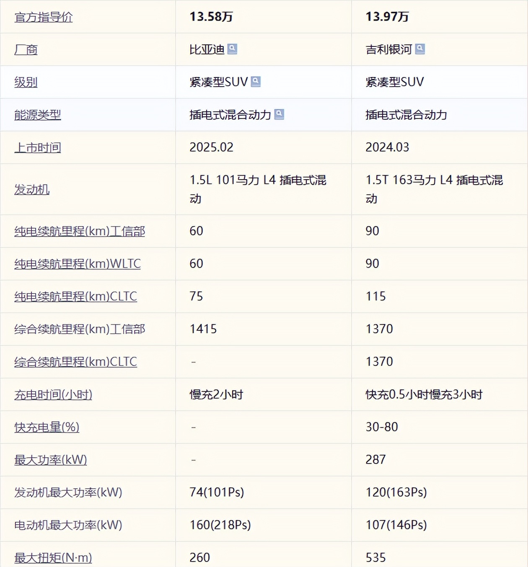
Task: Open the 厂商 row label link
Action: (x=26, y=50)
